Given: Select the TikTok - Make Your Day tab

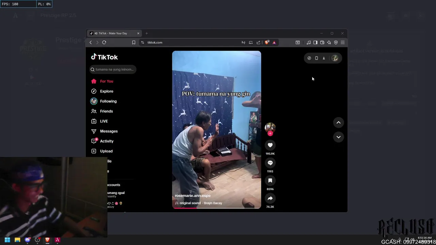Looking at the screenshot, I should pos(114,33).
